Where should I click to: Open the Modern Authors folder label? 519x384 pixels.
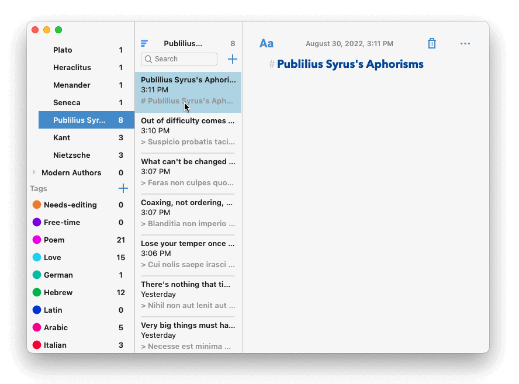(71, 172)
